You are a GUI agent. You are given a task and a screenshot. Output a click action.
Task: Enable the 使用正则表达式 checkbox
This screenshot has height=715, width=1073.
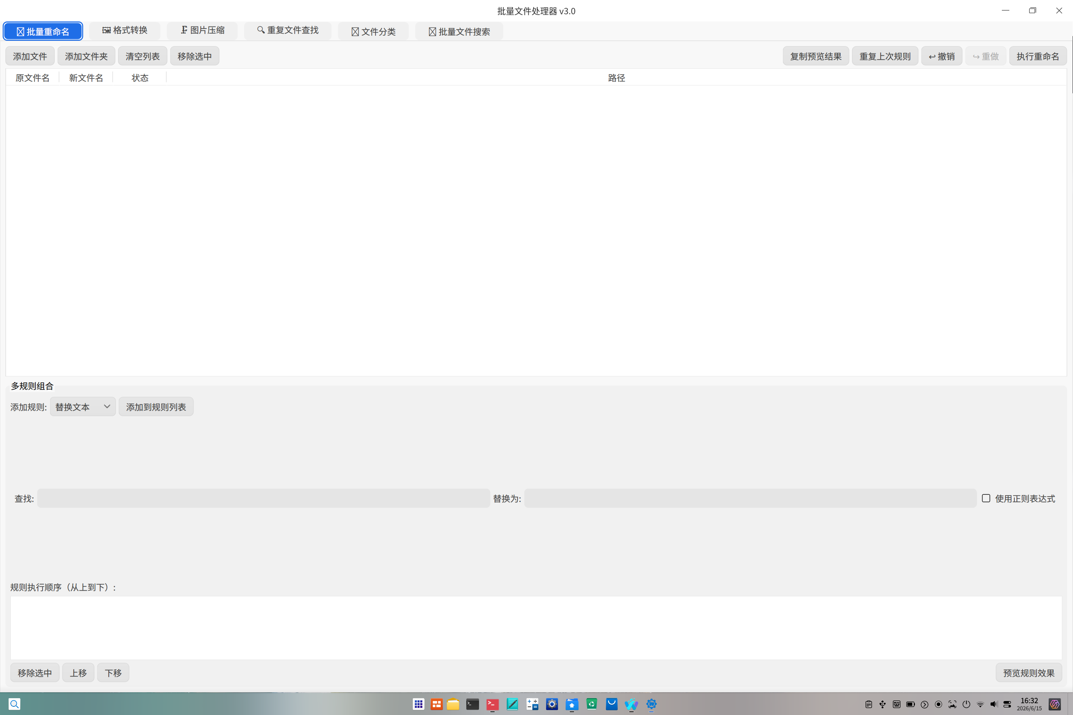pyautogui.click(x=986, y=498)
